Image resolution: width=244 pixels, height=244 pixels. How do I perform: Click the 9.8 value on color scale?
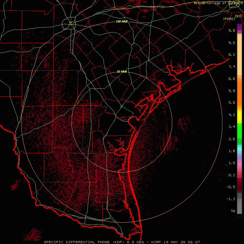coord(232,30)
